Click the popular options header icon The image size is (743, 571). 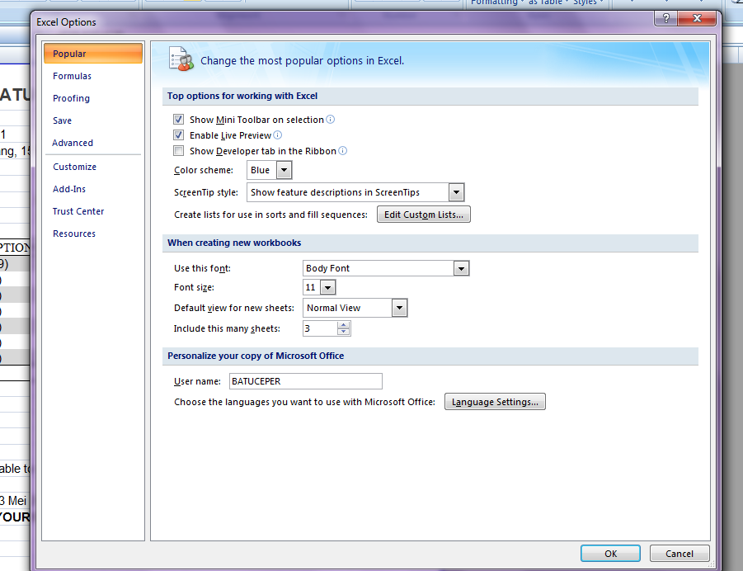point(181,59)
